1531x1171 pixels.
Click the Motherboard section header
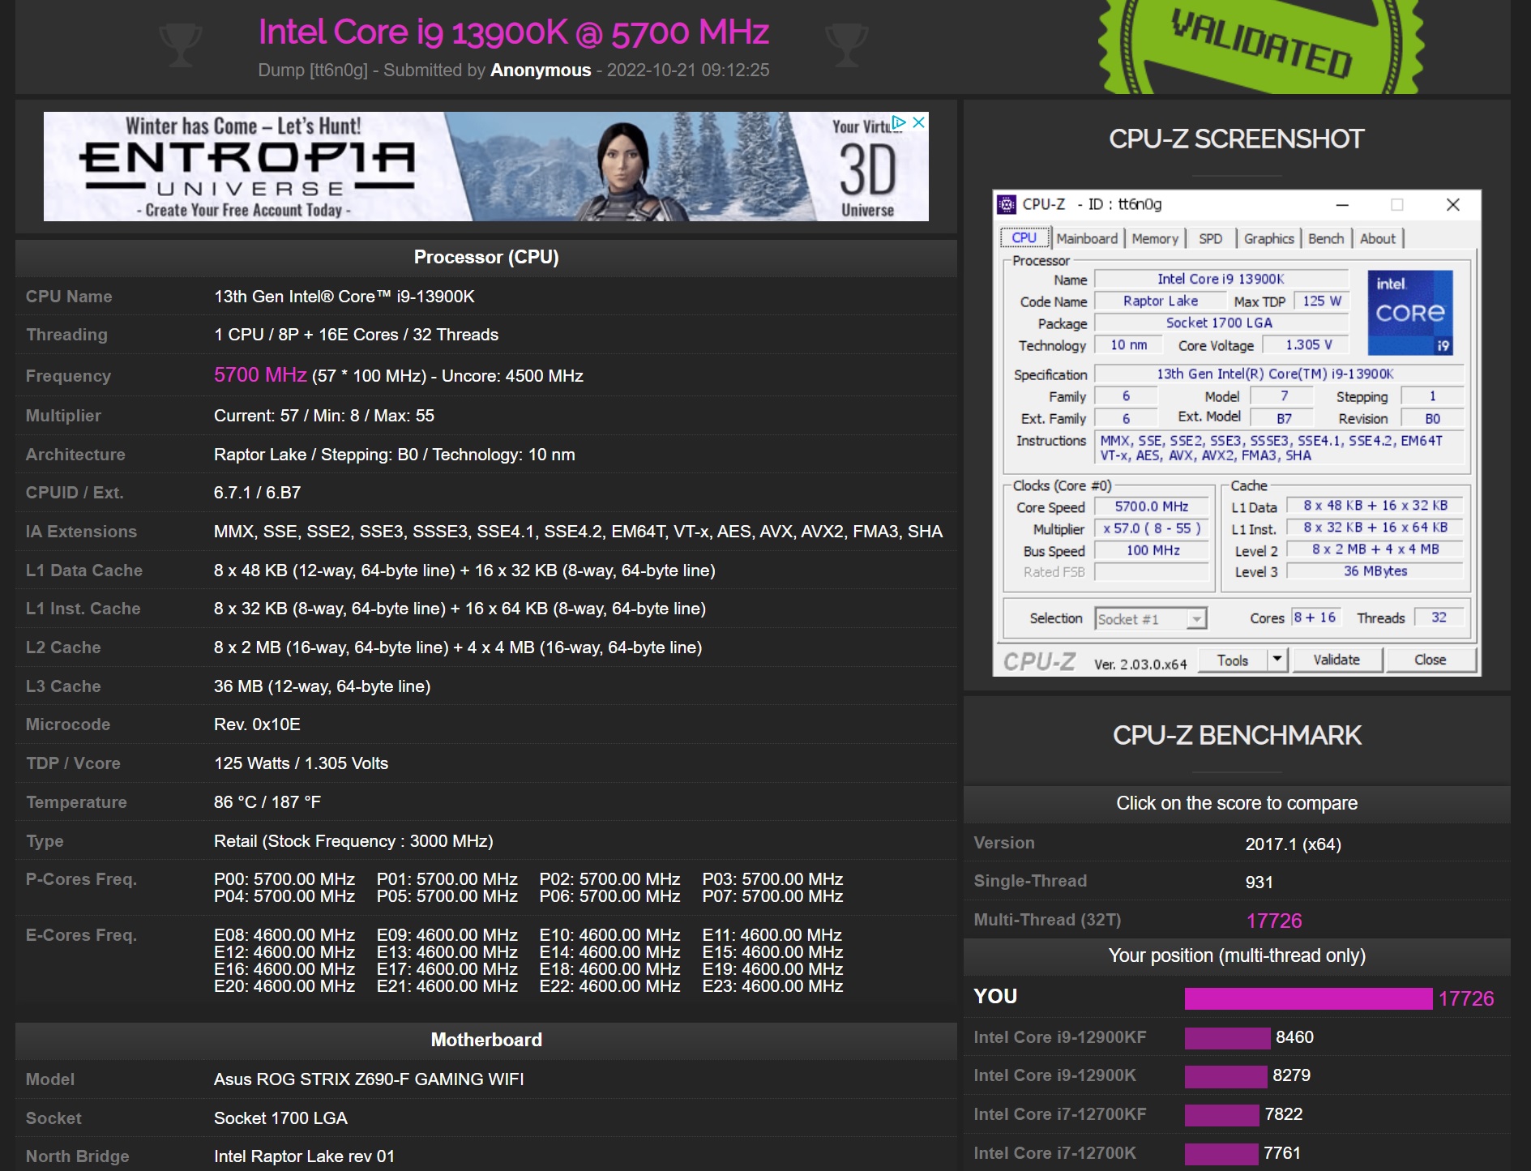click(x=486, y=1041)
